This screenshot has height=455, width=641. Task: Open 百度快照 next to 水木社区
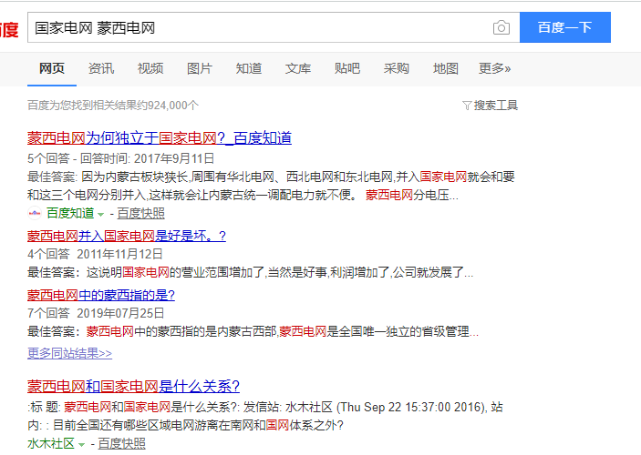122,443
